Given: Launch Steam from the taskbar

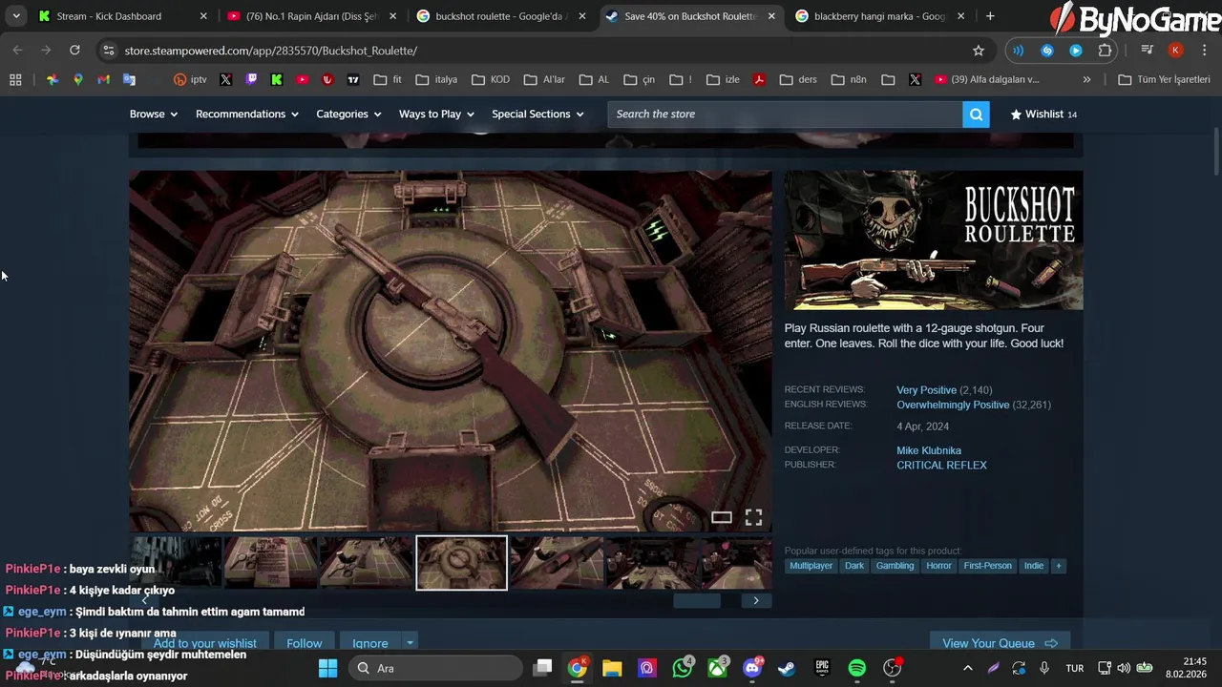Looking at the screenshot, I should pos(787,669).
